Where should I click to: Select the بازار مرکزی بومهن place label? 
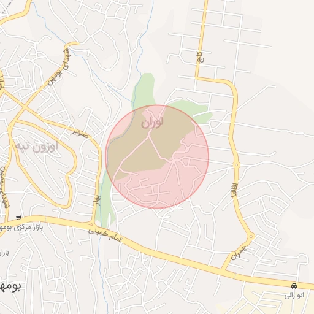pos(21,228)
